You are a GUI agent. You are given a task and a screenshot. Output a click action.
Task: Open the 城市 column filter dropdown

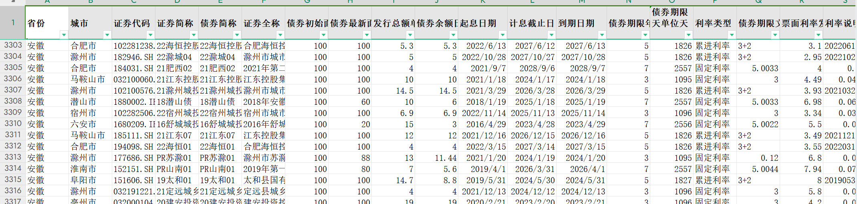pyautogui.click(x=107, y=35)
